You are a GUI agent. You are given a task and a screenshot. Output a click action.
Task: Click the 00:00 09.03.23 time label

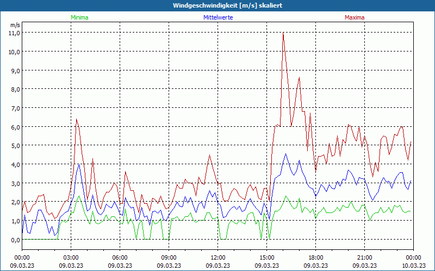(x=22, y=261)
